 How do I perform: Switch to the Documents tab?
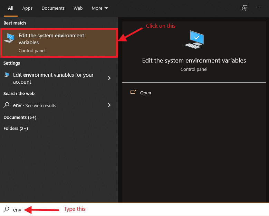tap(53, 8)
